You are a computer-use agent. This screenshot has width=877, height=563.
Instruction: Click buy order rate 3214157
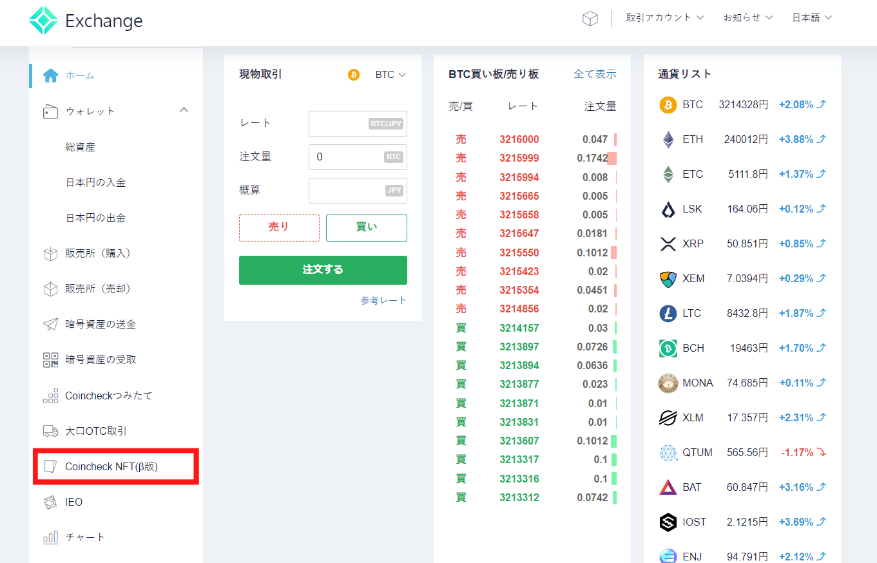click(x=519, y=328)
